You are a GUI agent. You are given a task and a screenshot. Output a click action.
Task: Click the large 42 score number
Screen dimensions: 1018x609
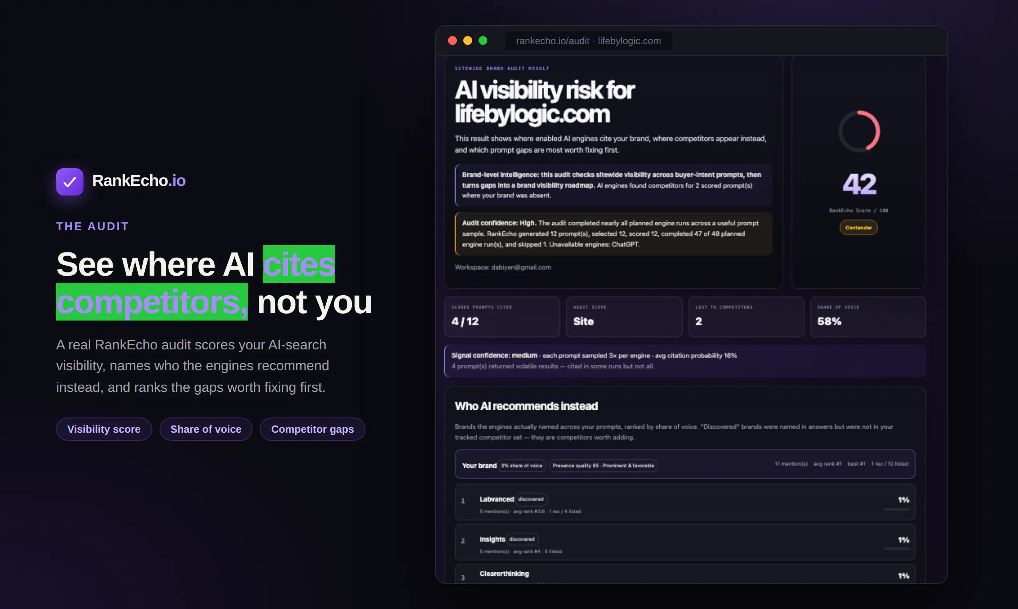tap(859, 184)
